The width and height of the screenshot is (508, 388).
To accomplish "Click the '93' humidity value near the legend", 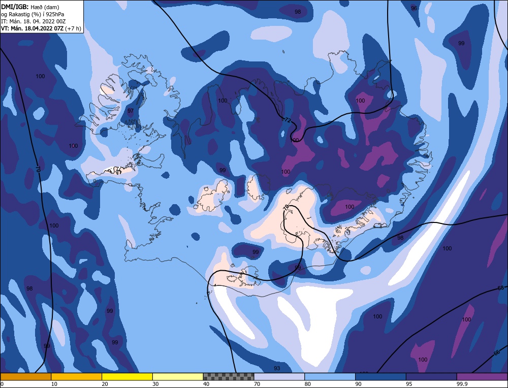I will pos(277,368).
